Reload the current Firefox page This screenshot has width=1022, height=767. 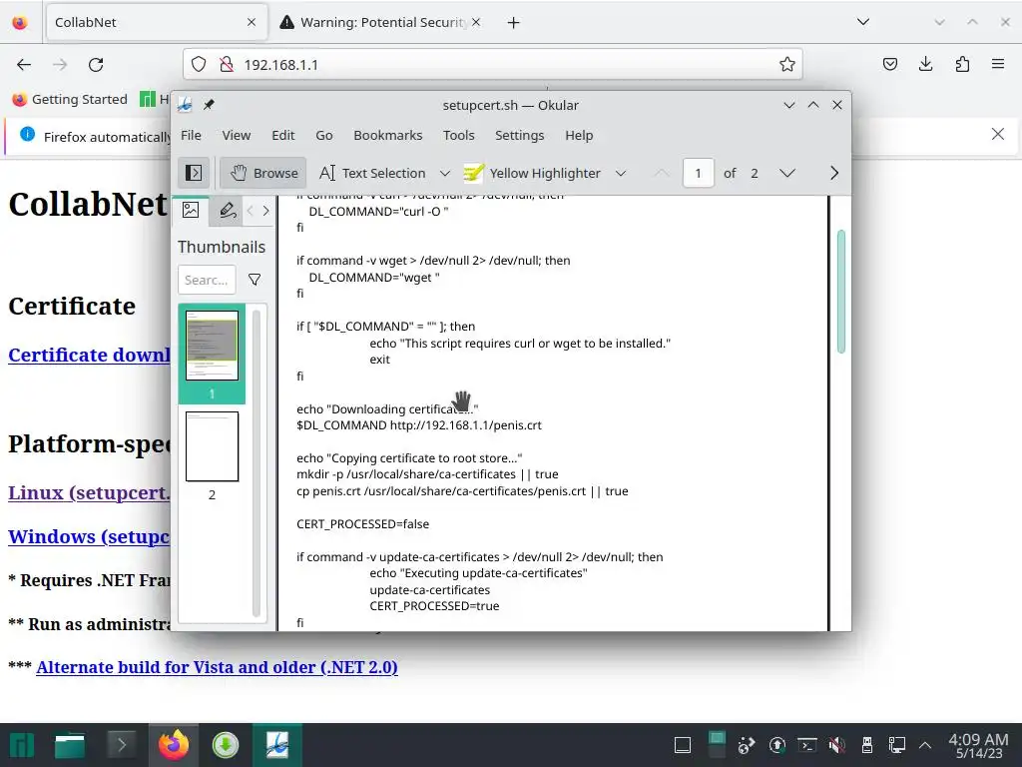[x=96, y=64]
